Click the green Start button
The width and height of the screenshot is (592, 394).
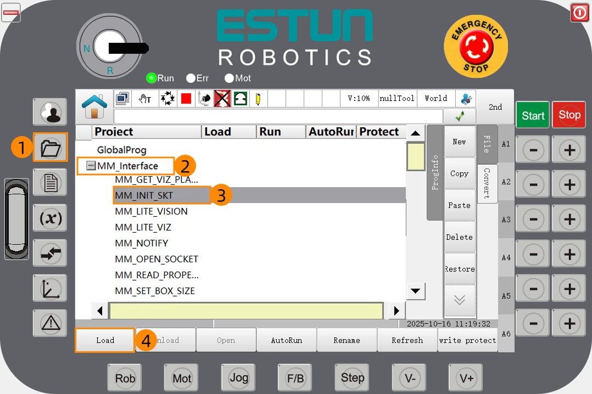(533, 115)
